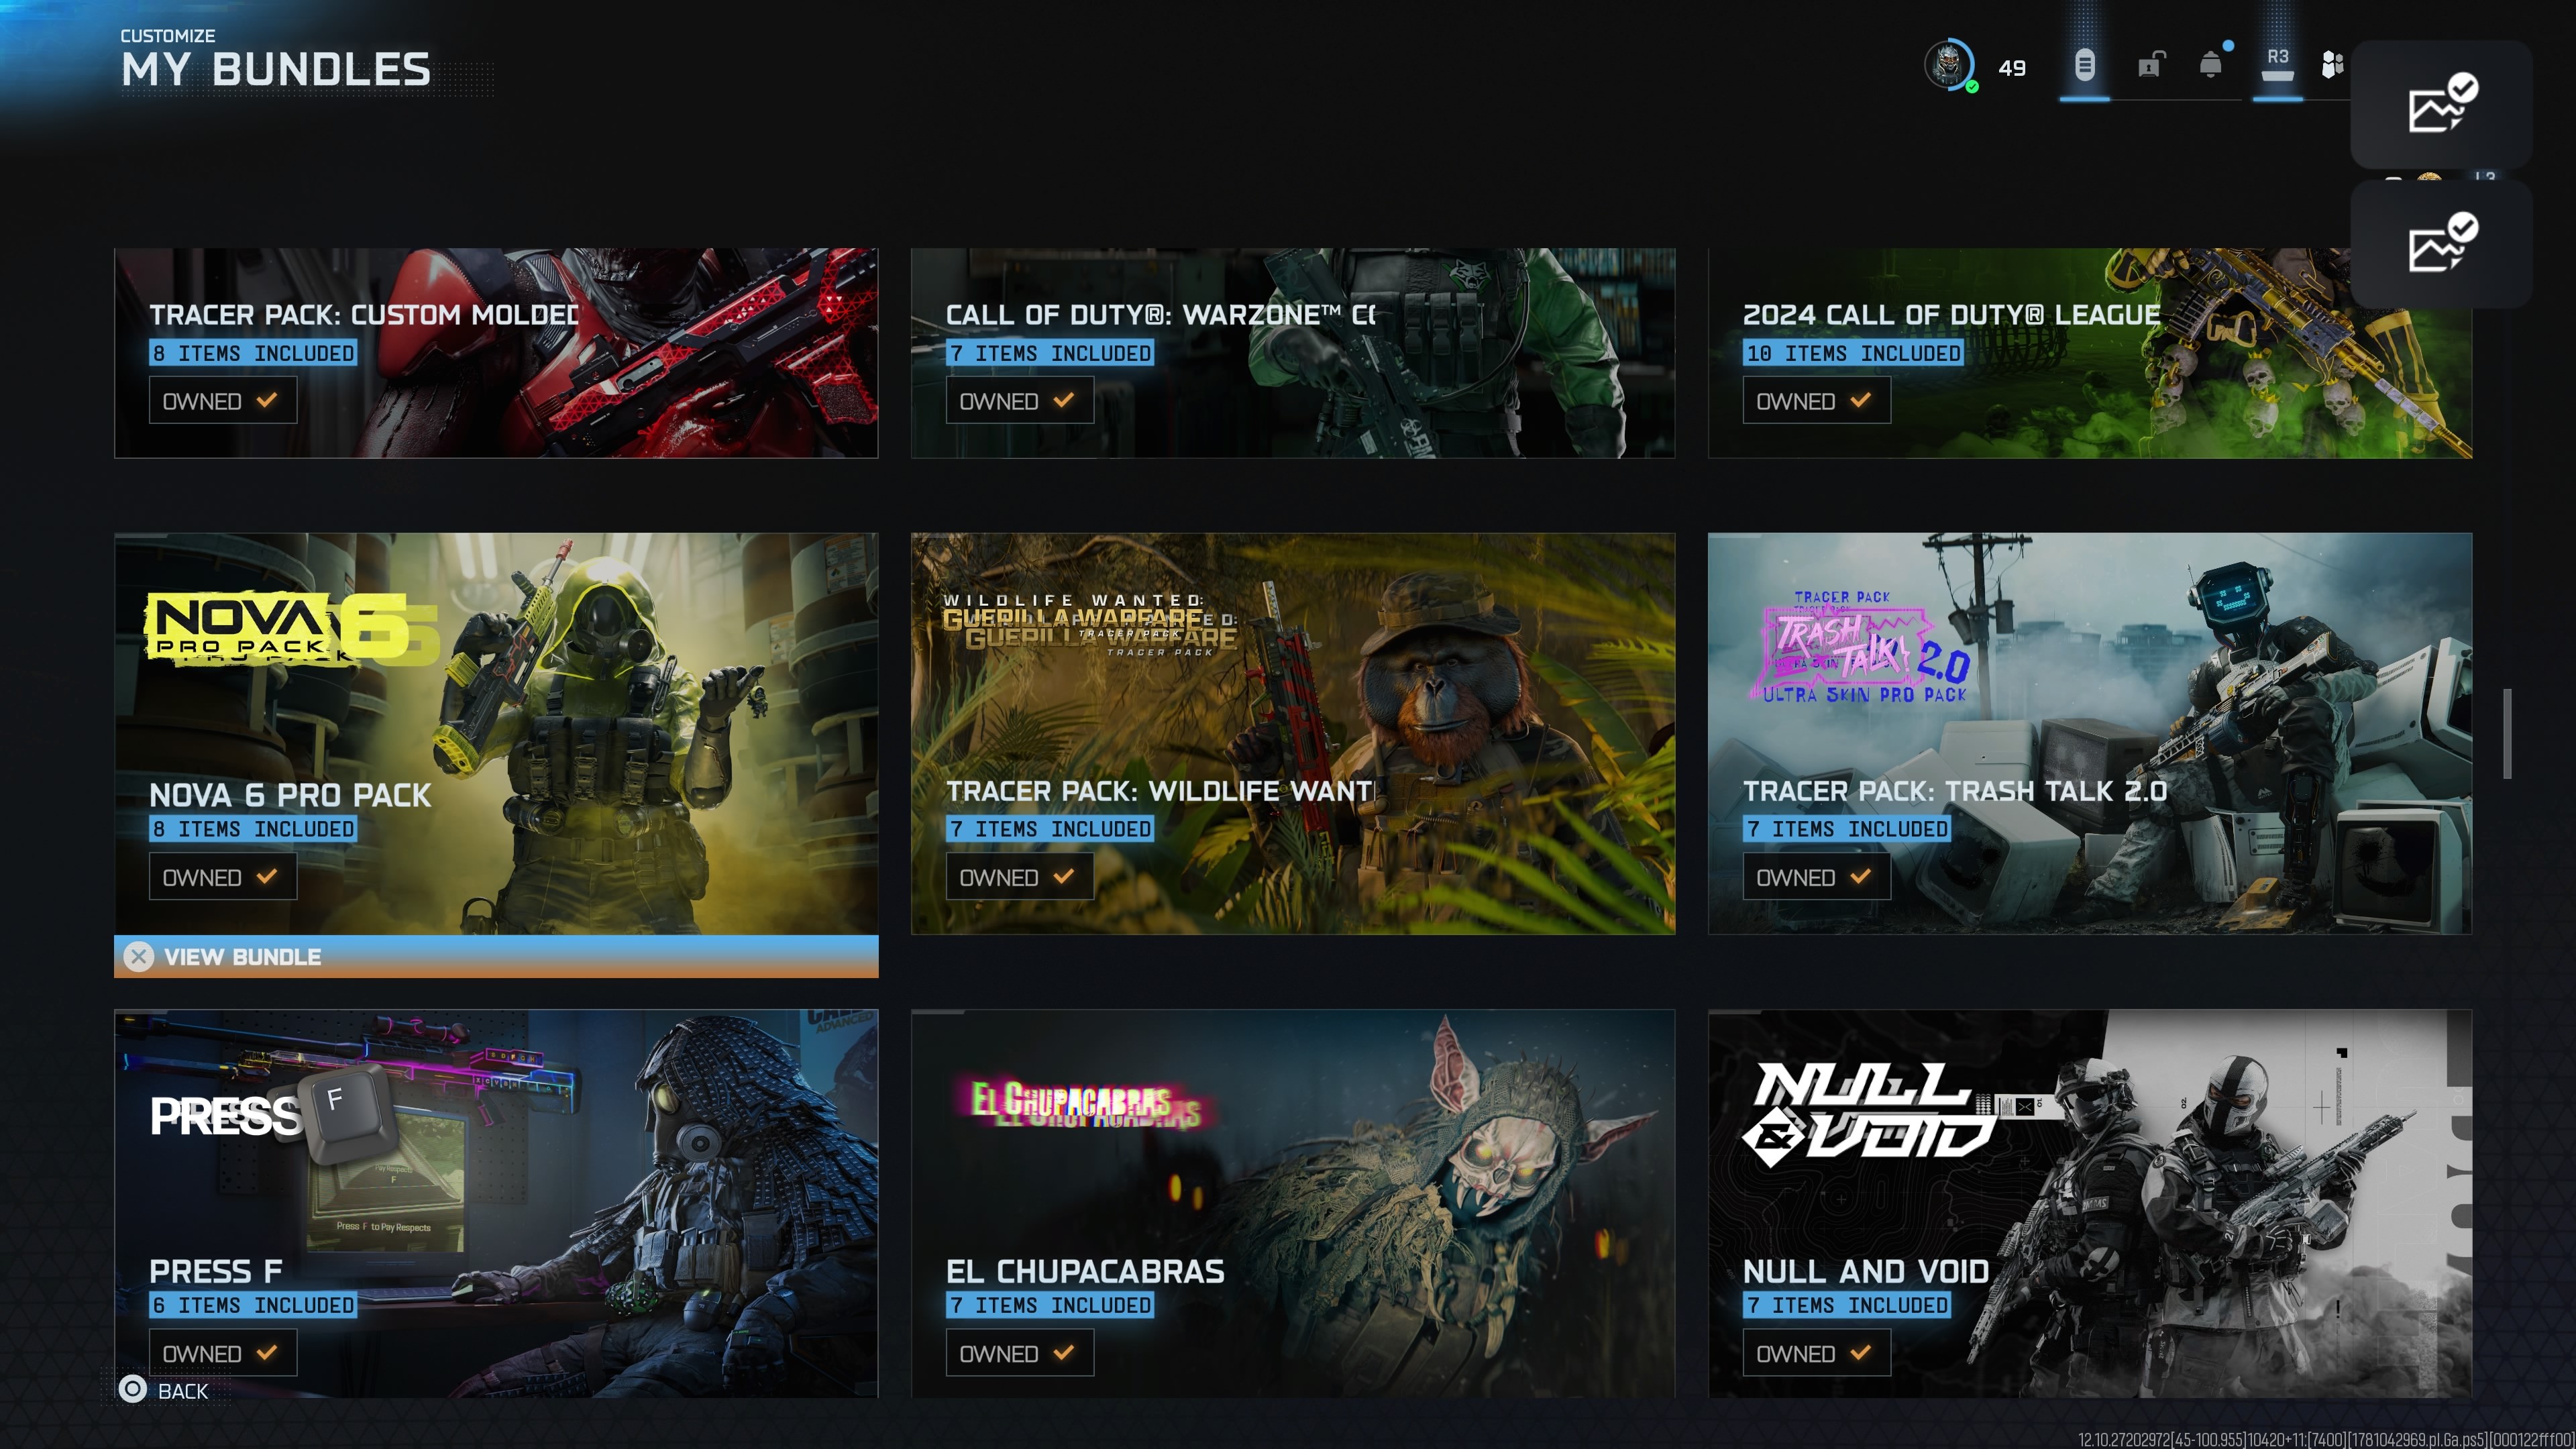Click the Nova 6 Pro Pack logo art
The width and height of the screenshot is (2576, 1449).
click(x=292, y=628)
